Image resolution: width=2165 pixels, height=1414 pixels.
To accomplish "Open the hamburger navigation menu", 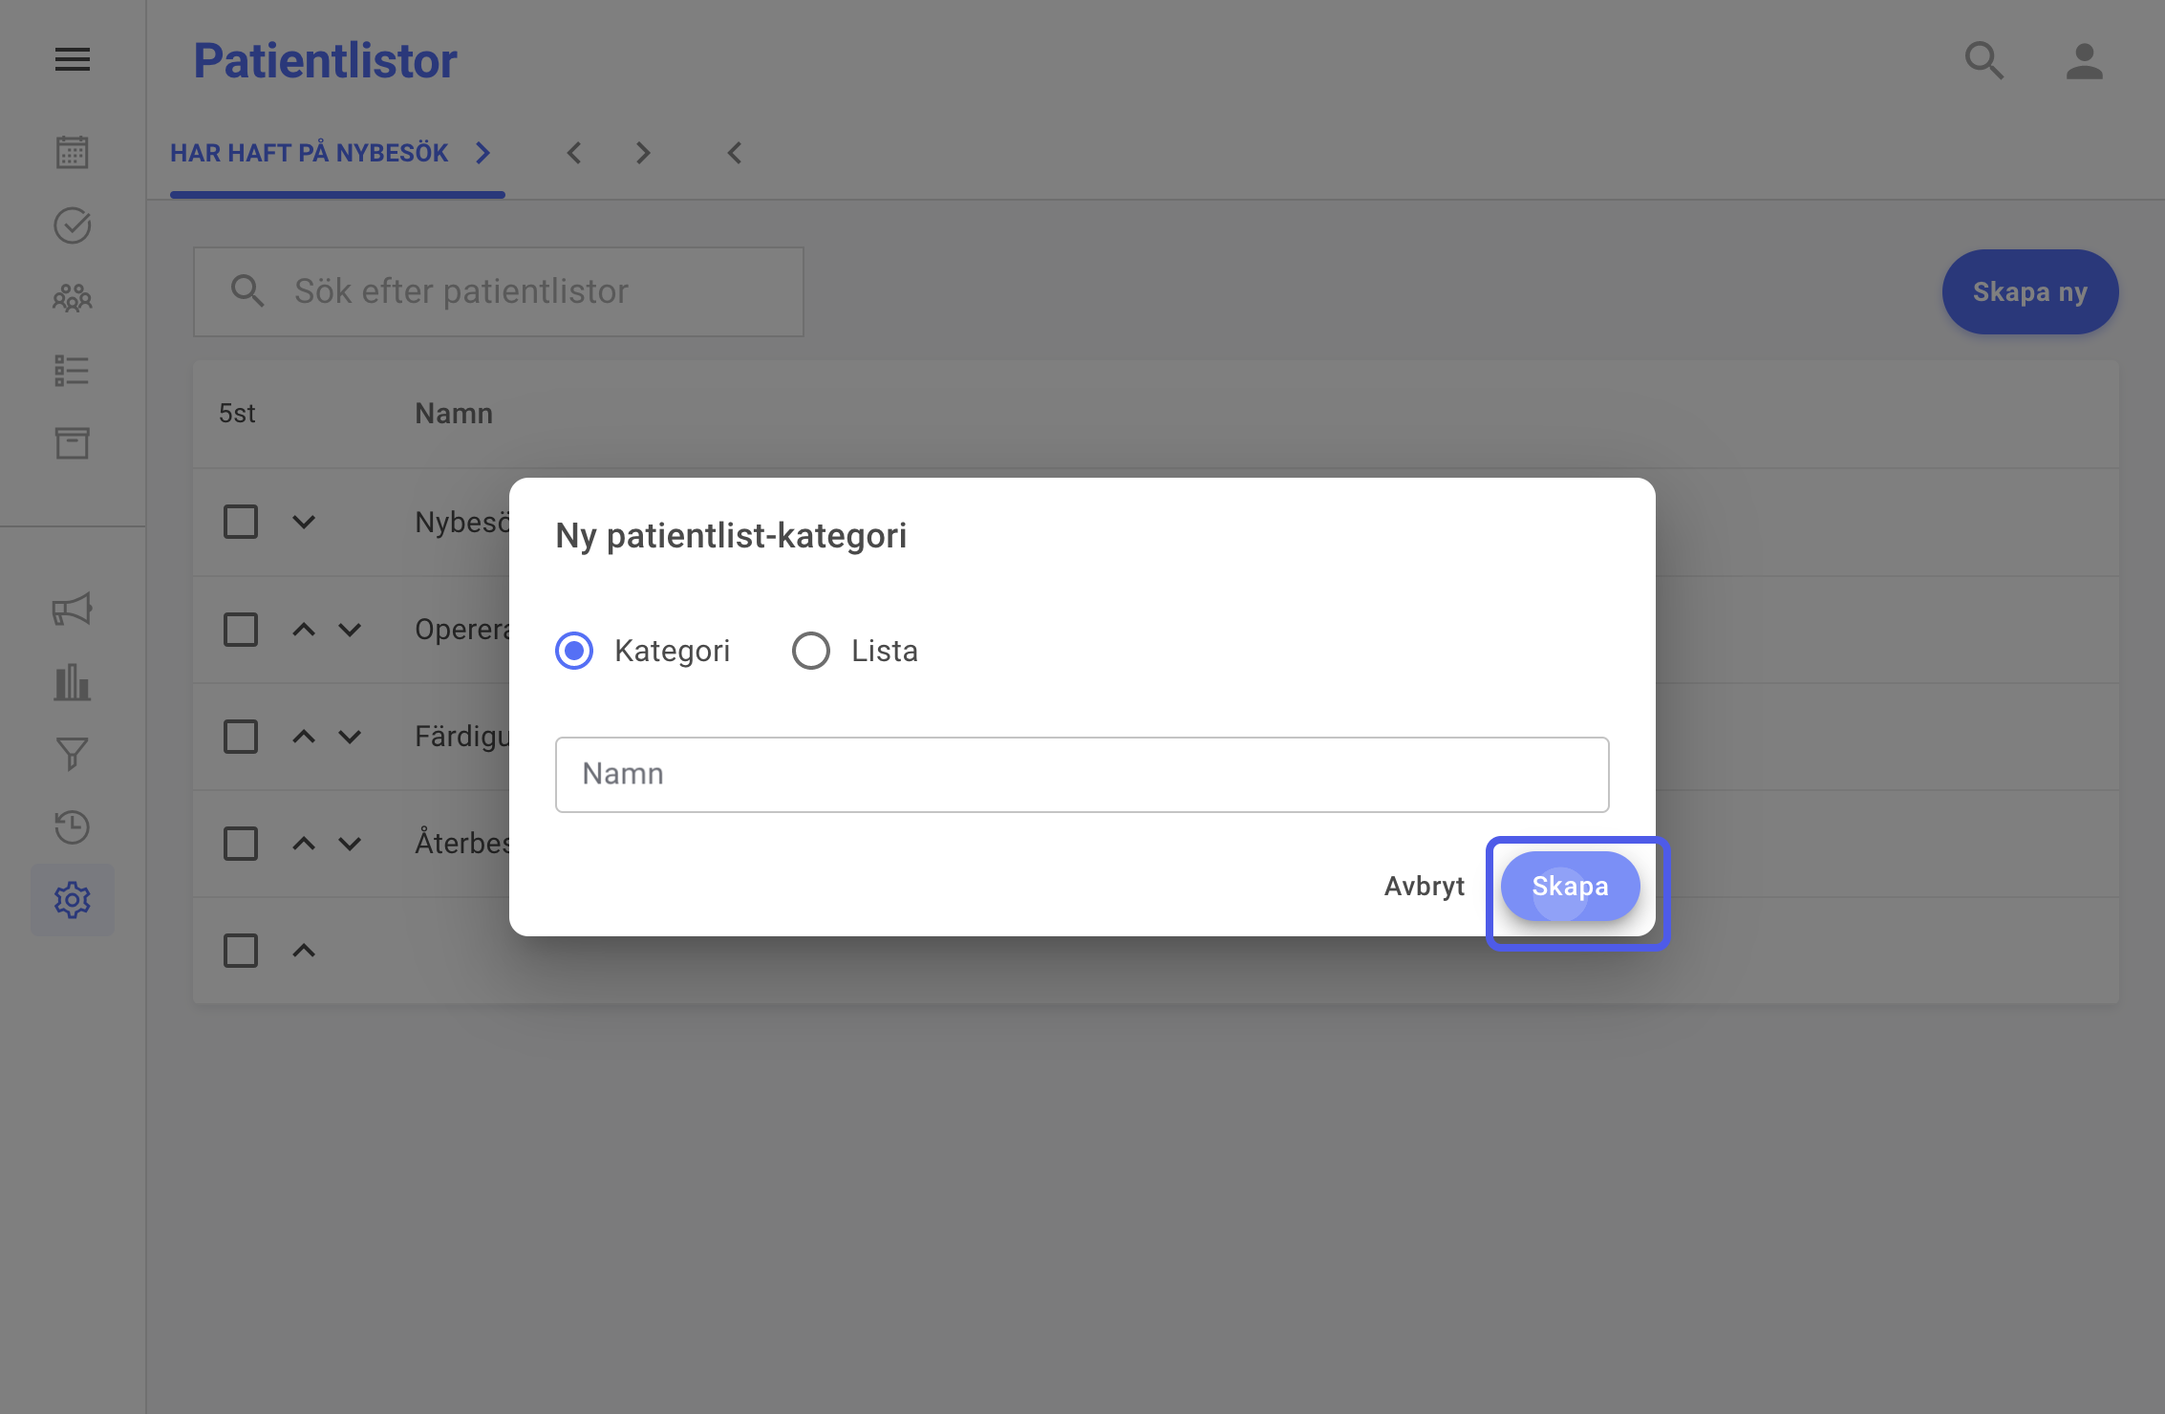I will click(73, 60).
